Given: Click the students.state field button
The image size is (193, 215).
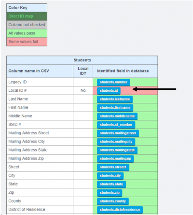Looking at the screenshot, I should (x=111, y=184).
